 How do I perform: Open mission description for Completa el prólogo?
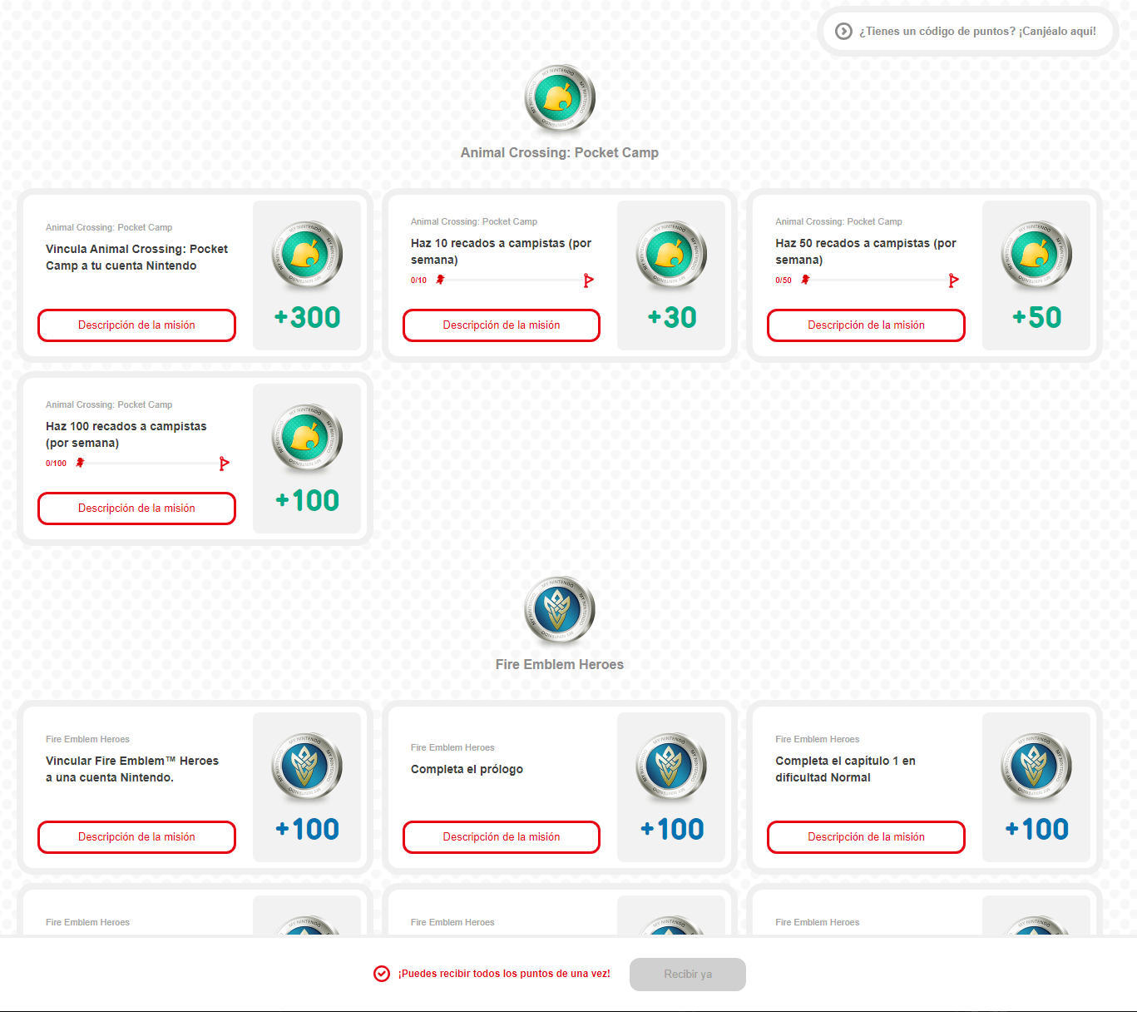tap(502, 837)
